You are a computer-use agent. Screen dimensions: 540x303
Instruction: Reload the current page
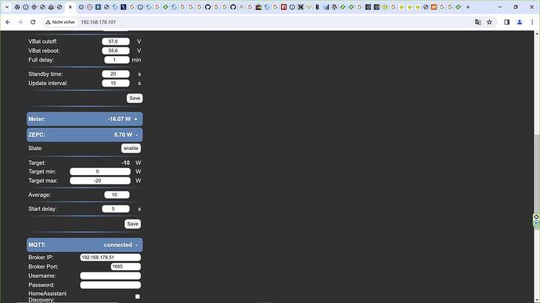click(33, 22)
